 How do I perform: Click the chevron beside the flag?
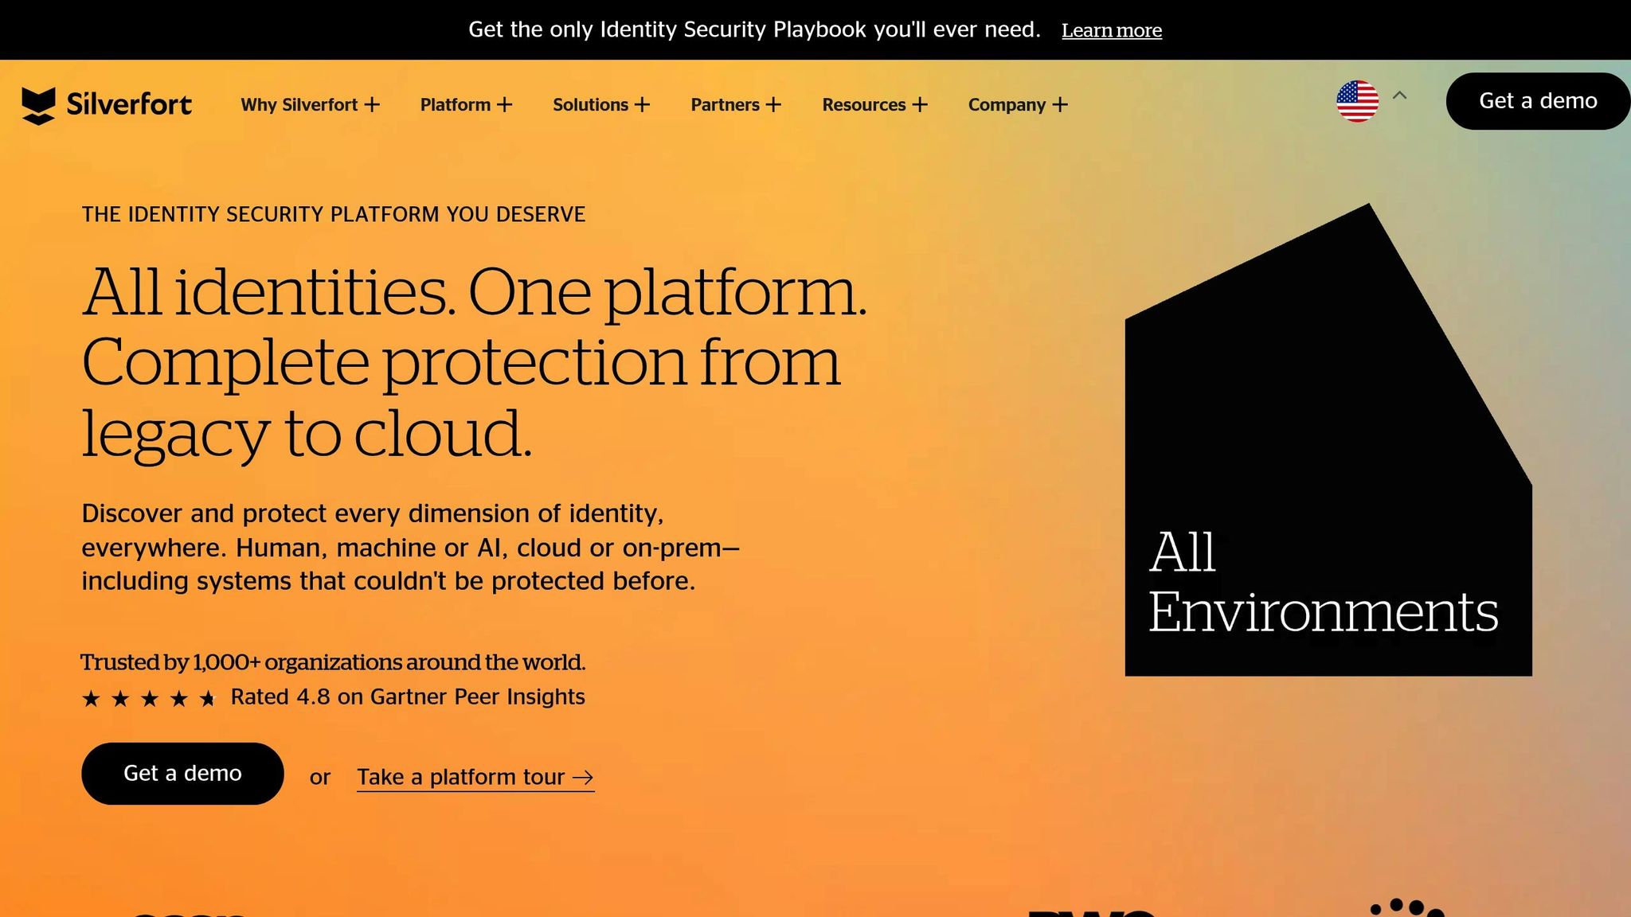coord(1399,96)
